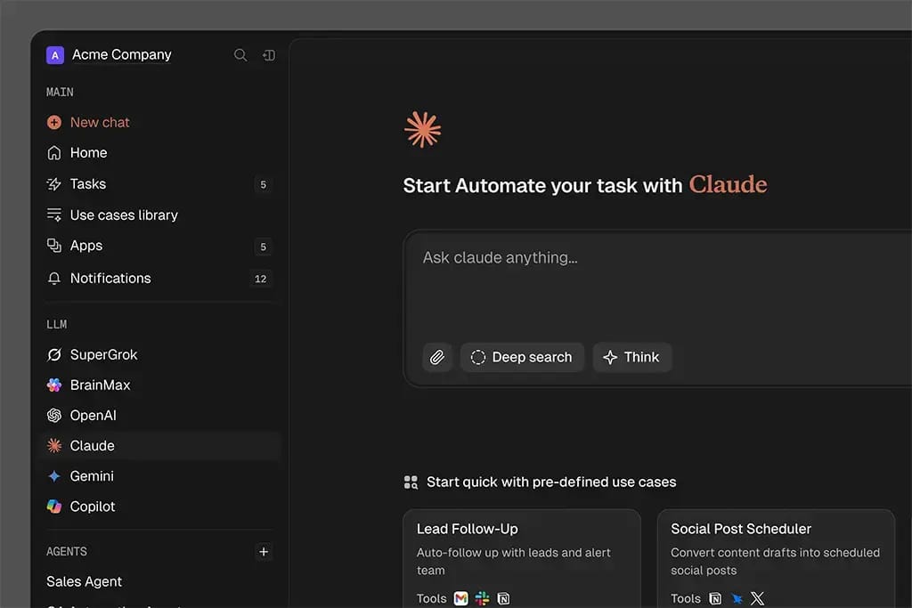Screen dimensions: 912x608
Task: Open Sales Agent
Action: [85, 581]
